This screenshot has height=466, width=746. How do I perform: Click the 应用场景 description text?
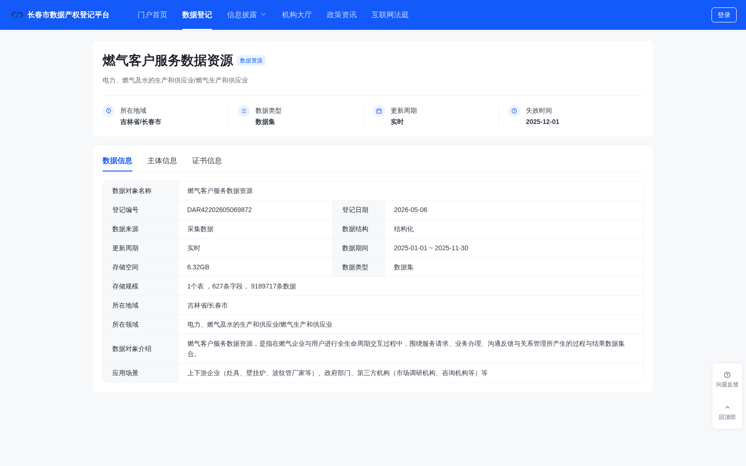(338, 373)
